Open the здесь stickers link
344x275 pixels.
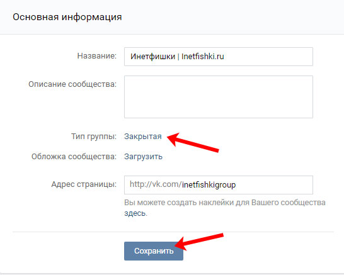point(135,213)
